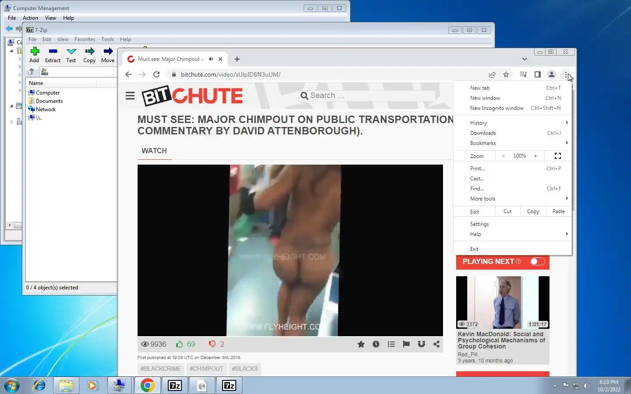The height and width of the screenshot is (394, 631).
Task: Select New Incognito window menu item
Action: [x=513, y=108]
